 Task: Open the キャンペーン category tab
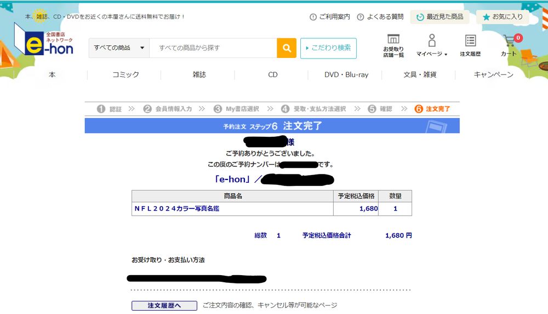pos(493,74)
